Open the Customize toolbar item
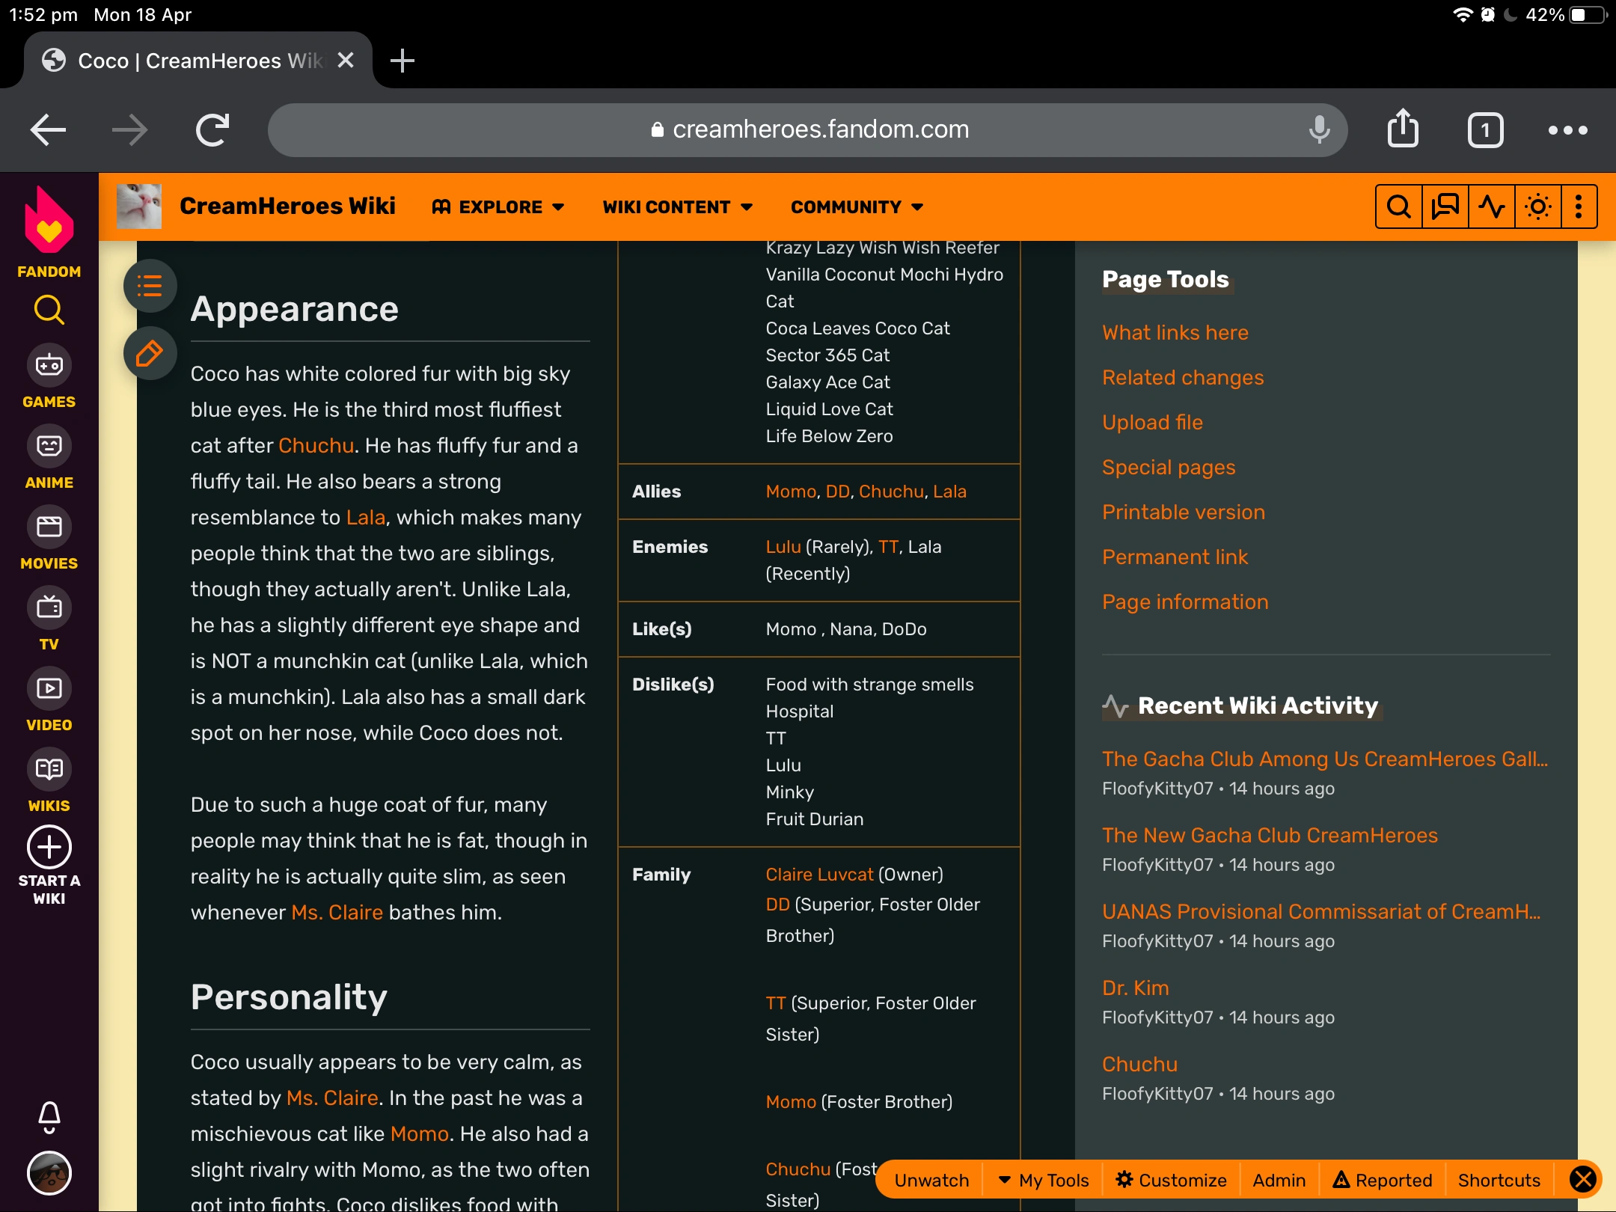The width and height of the screenshot is (1616, 1212). [x=1171, y=1180]
